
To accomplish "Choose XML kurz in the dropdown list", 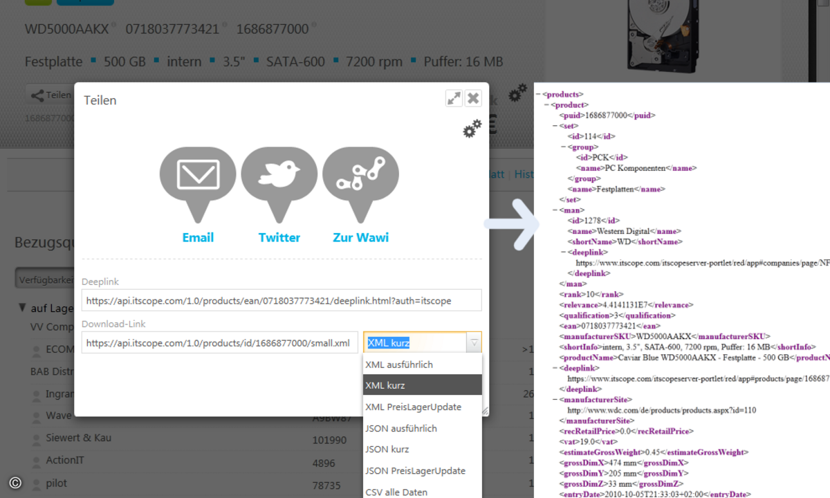I will [x=423, y=385].
